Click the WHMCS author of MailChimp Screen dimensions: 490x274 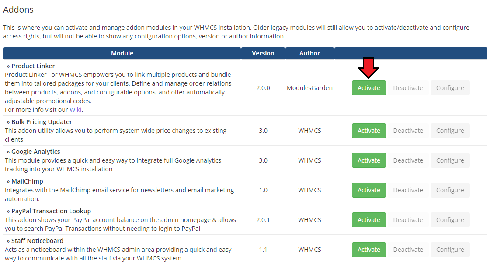309,190
